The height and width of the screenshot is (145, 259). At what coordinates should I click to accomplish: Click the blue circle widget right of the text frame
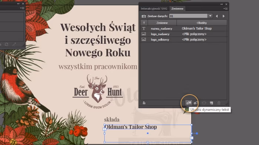coord(197,134)
